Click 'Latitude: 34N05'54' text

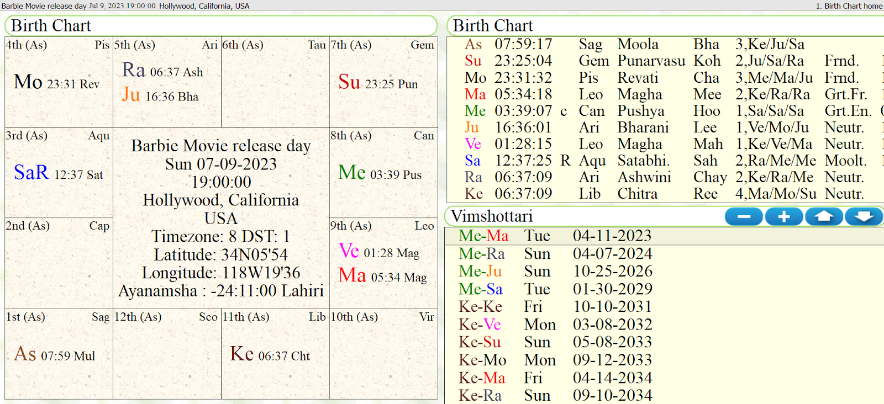pyautogui.click(x=221, y=254)
